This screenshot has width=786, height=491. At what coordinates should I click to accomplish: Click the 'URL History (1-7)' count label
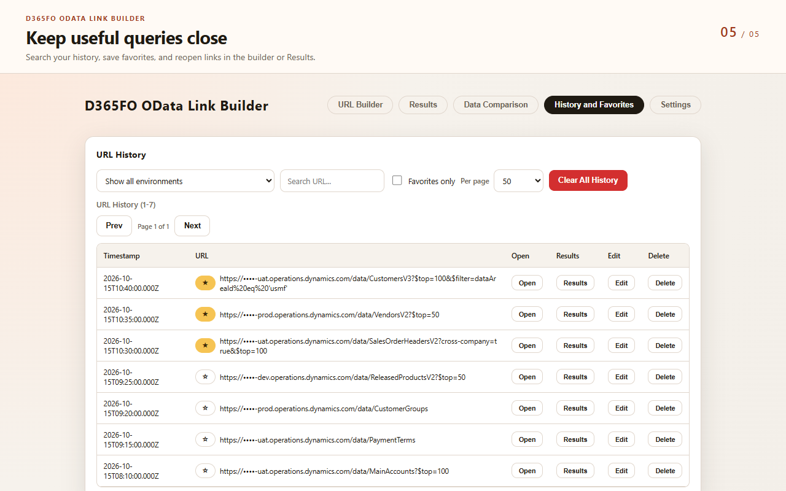[126, 205]
